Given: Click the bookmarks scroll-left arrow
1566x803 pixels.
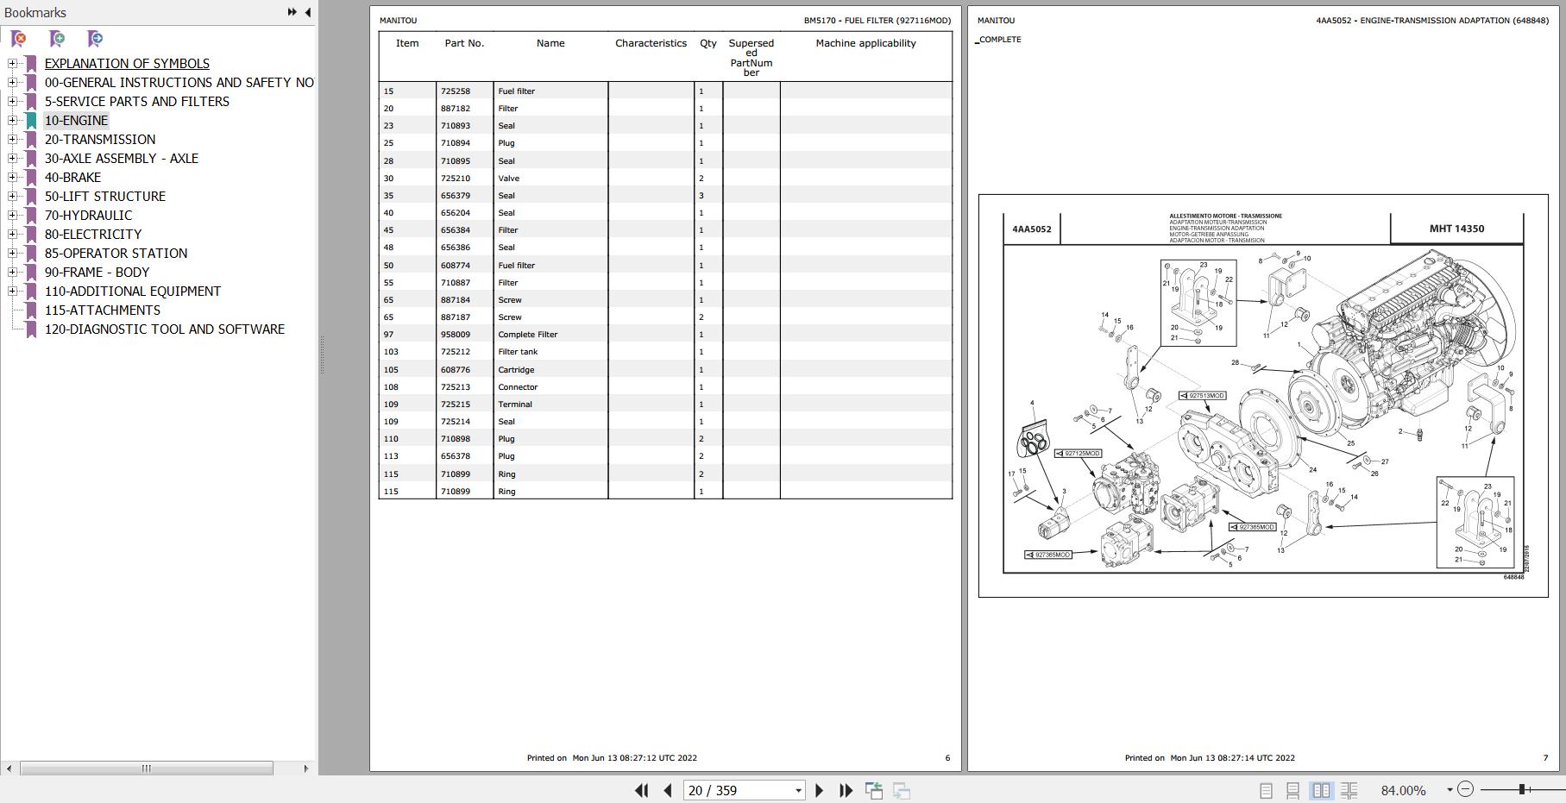Looking at the screenshot, I should pyautogui.click(x=9, y=768).
